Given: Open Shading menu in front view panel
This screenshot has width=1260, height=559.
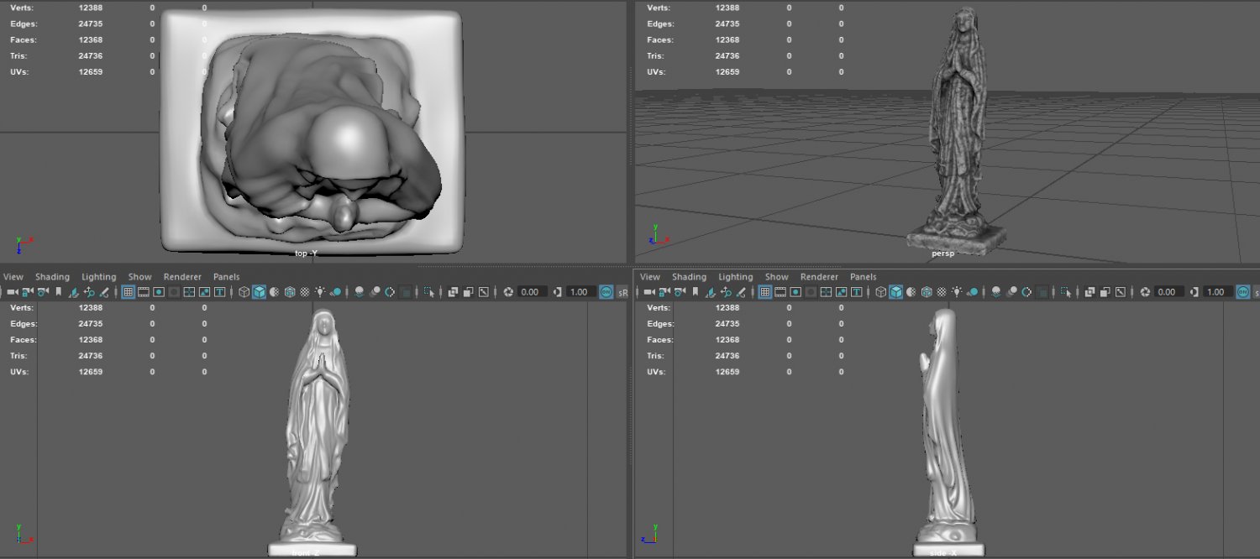Looking at the screenshot, I should point(52,277).
